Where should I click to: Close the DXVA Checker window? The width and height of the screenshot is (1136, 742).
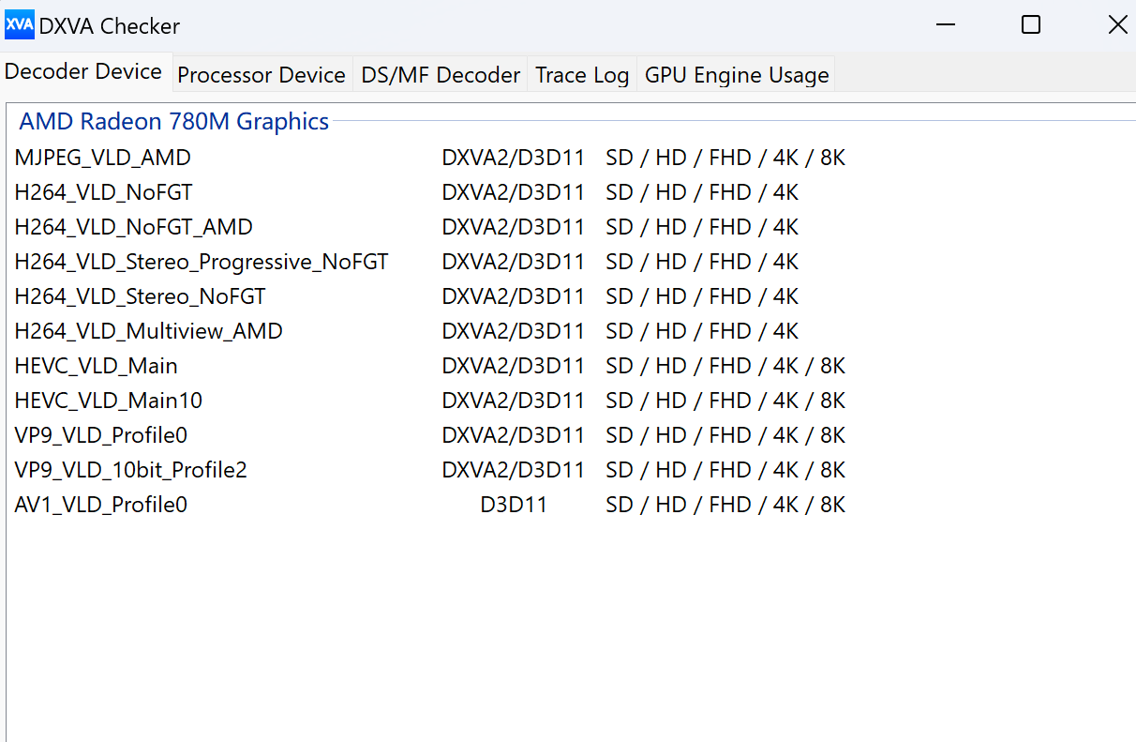[x=1117, y=25]
